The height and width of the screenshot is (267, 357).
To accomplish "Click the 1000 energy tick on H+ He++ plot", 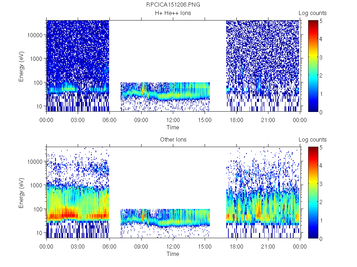I will (x=36, y=59).
